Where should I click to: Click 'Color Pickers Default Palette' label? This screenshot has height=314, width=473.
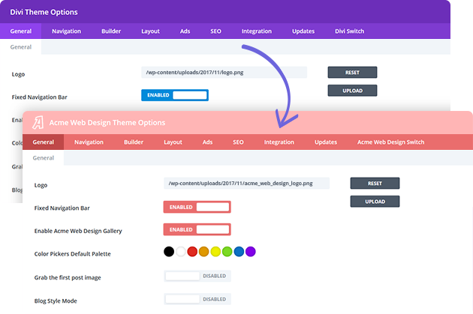pyautogui.click(x=72, y=254)
